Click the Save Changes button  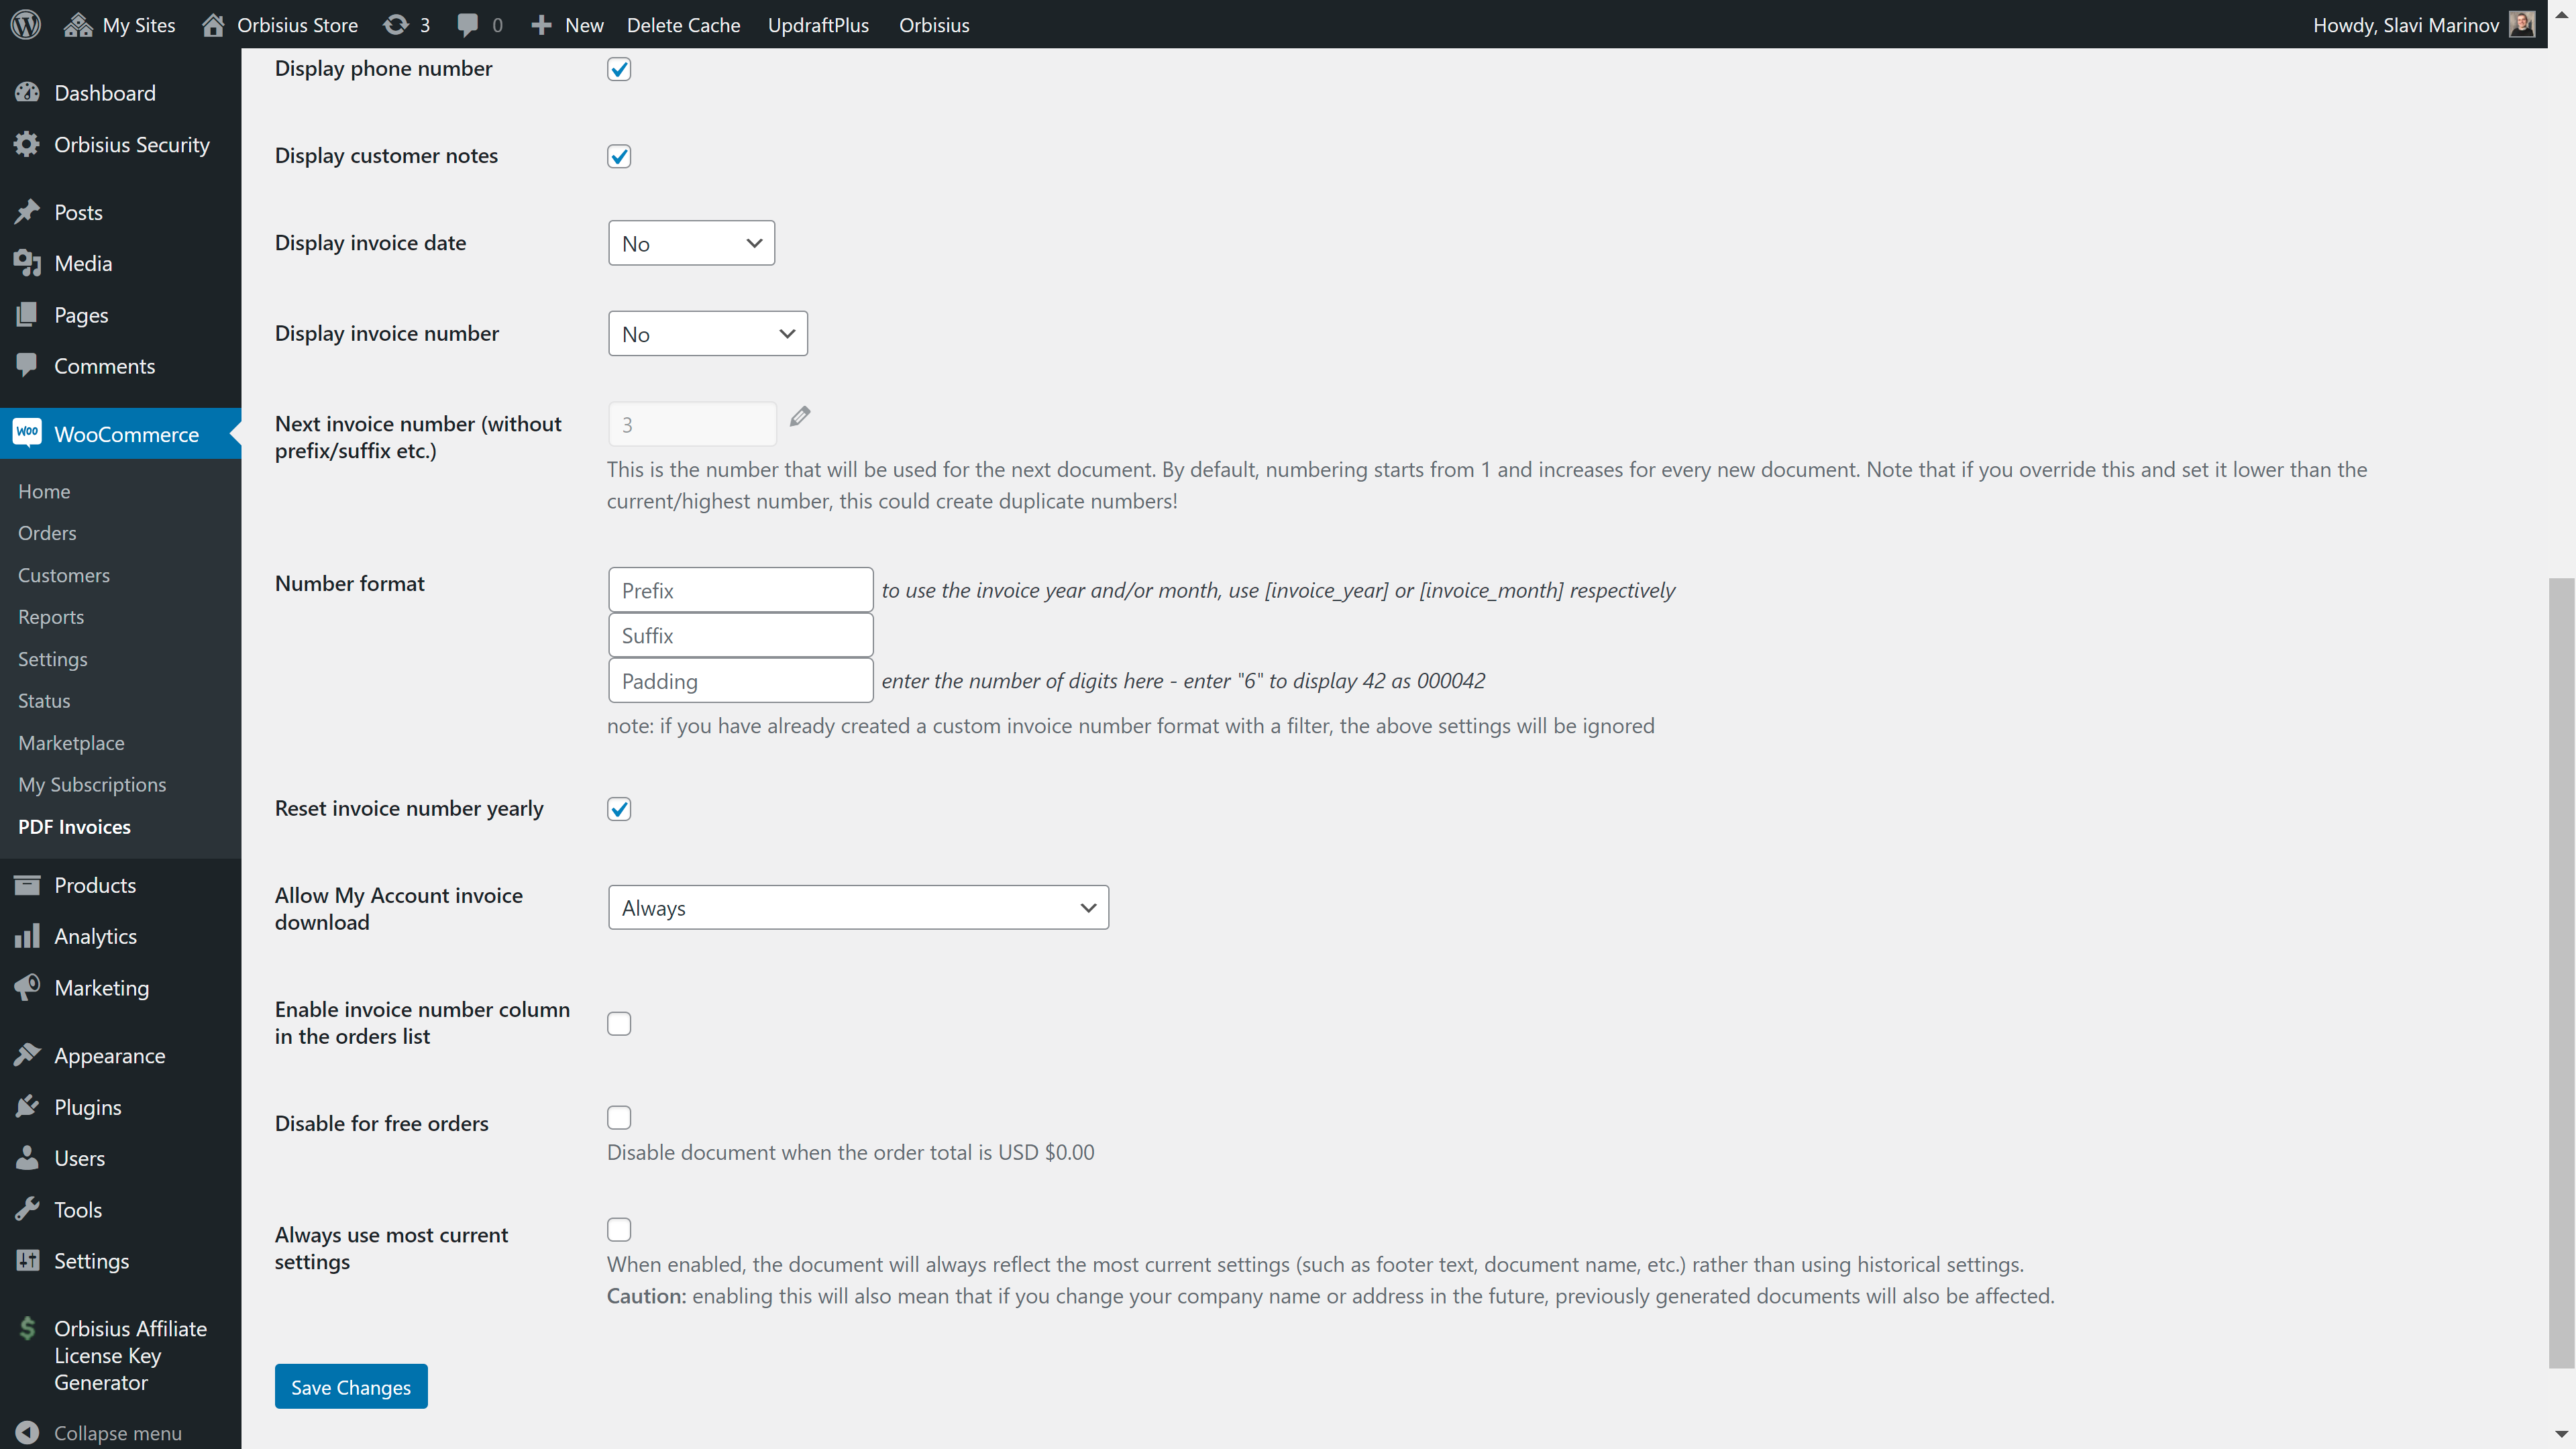point(350,1387)
